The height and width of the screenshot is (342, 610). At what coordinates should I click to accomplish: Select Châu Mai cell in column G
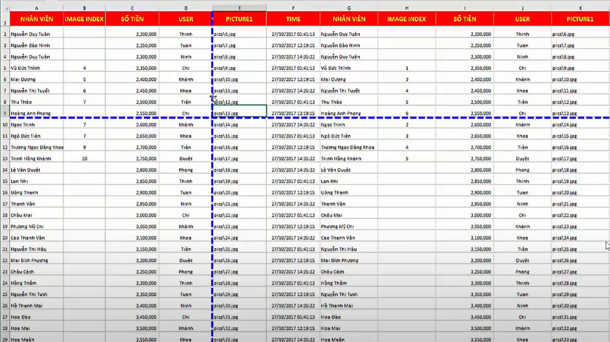(348, 216)
